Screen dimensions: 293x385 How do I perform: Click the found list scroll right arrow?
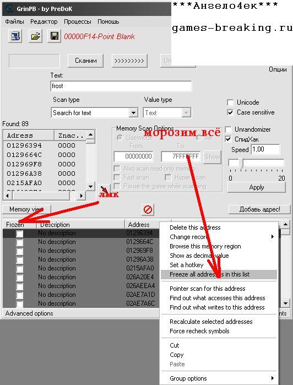82,196
